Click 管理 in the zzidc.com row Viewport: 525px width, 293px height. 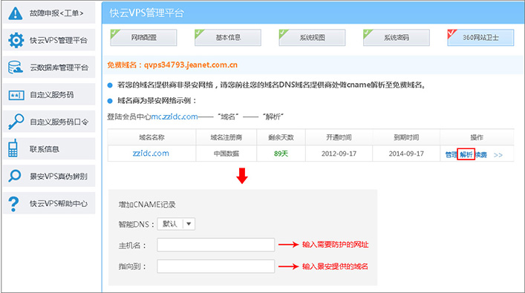[x=451, y=154]
